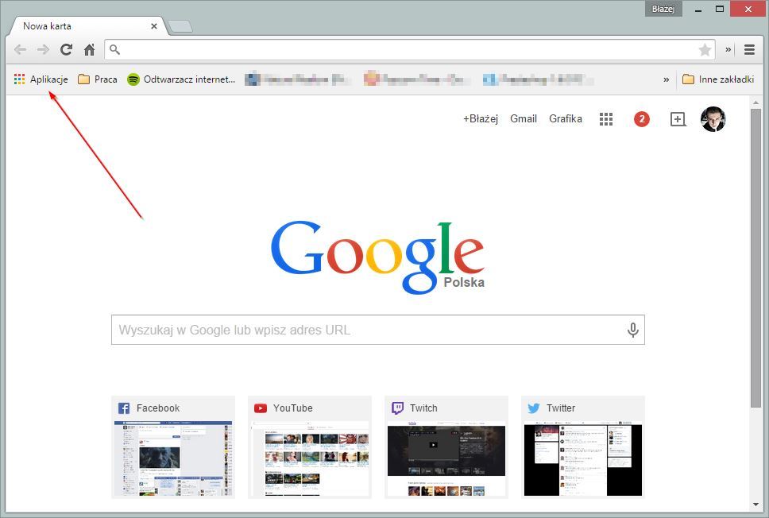Click the Google+ share icon
769x518 pixels.
point(678,119)
